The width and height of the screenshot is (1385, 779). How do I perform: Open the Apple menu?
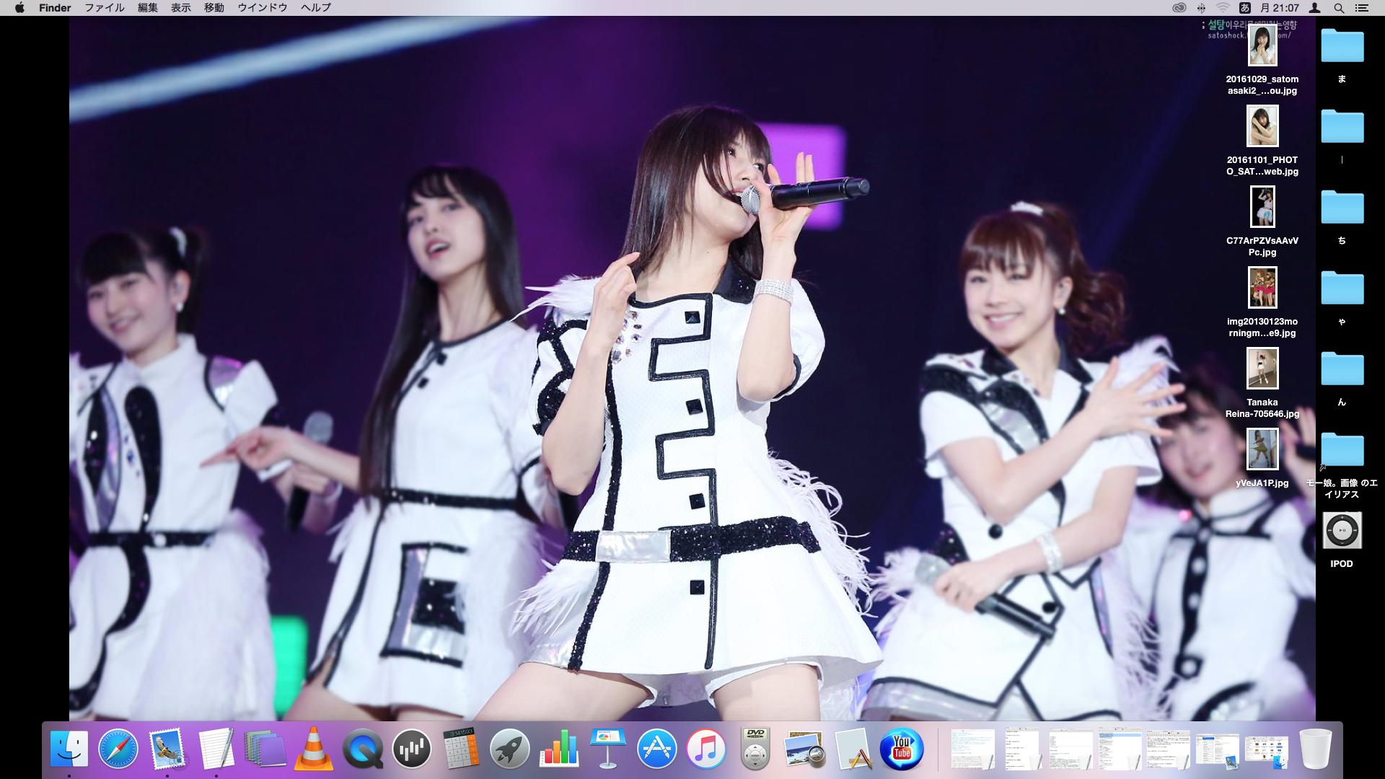[x=19, y=8]
